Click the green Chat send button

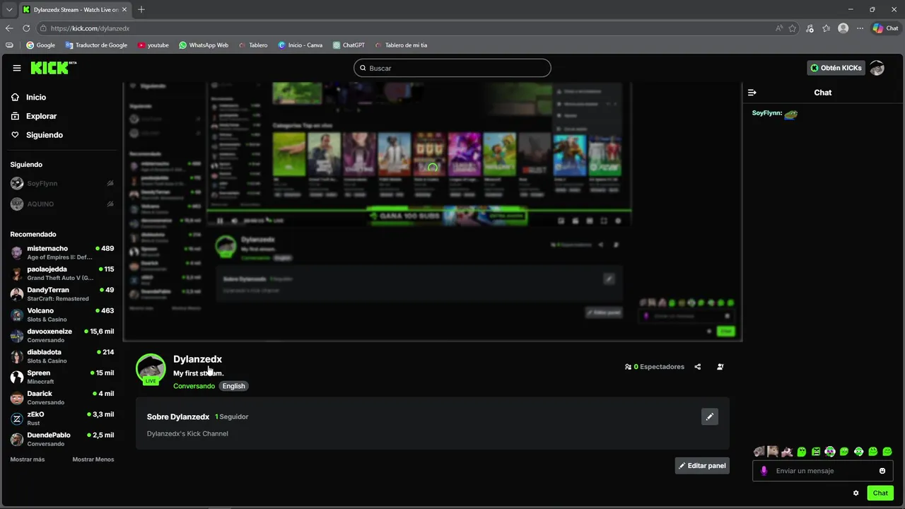tap(880, 493)
